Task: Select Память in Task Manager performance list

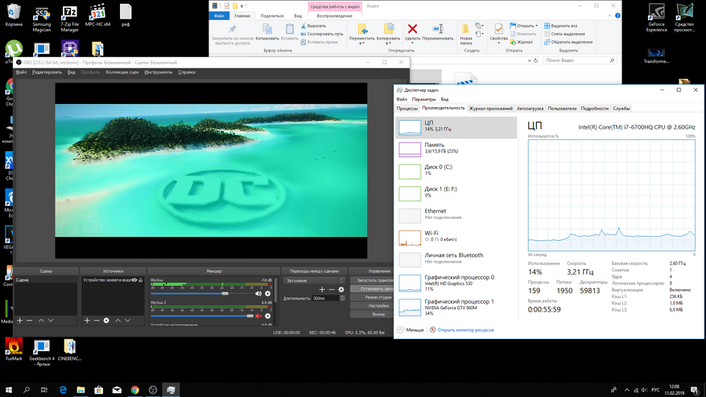Action: tap(456, 149)
